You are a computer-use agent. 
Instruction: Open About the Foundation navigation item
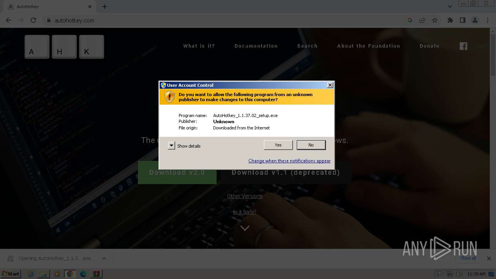pos(369,46)
